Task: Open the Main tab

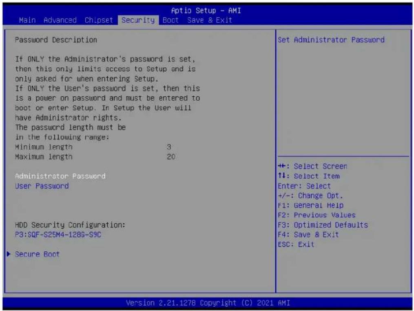Action: coord(27,20)
